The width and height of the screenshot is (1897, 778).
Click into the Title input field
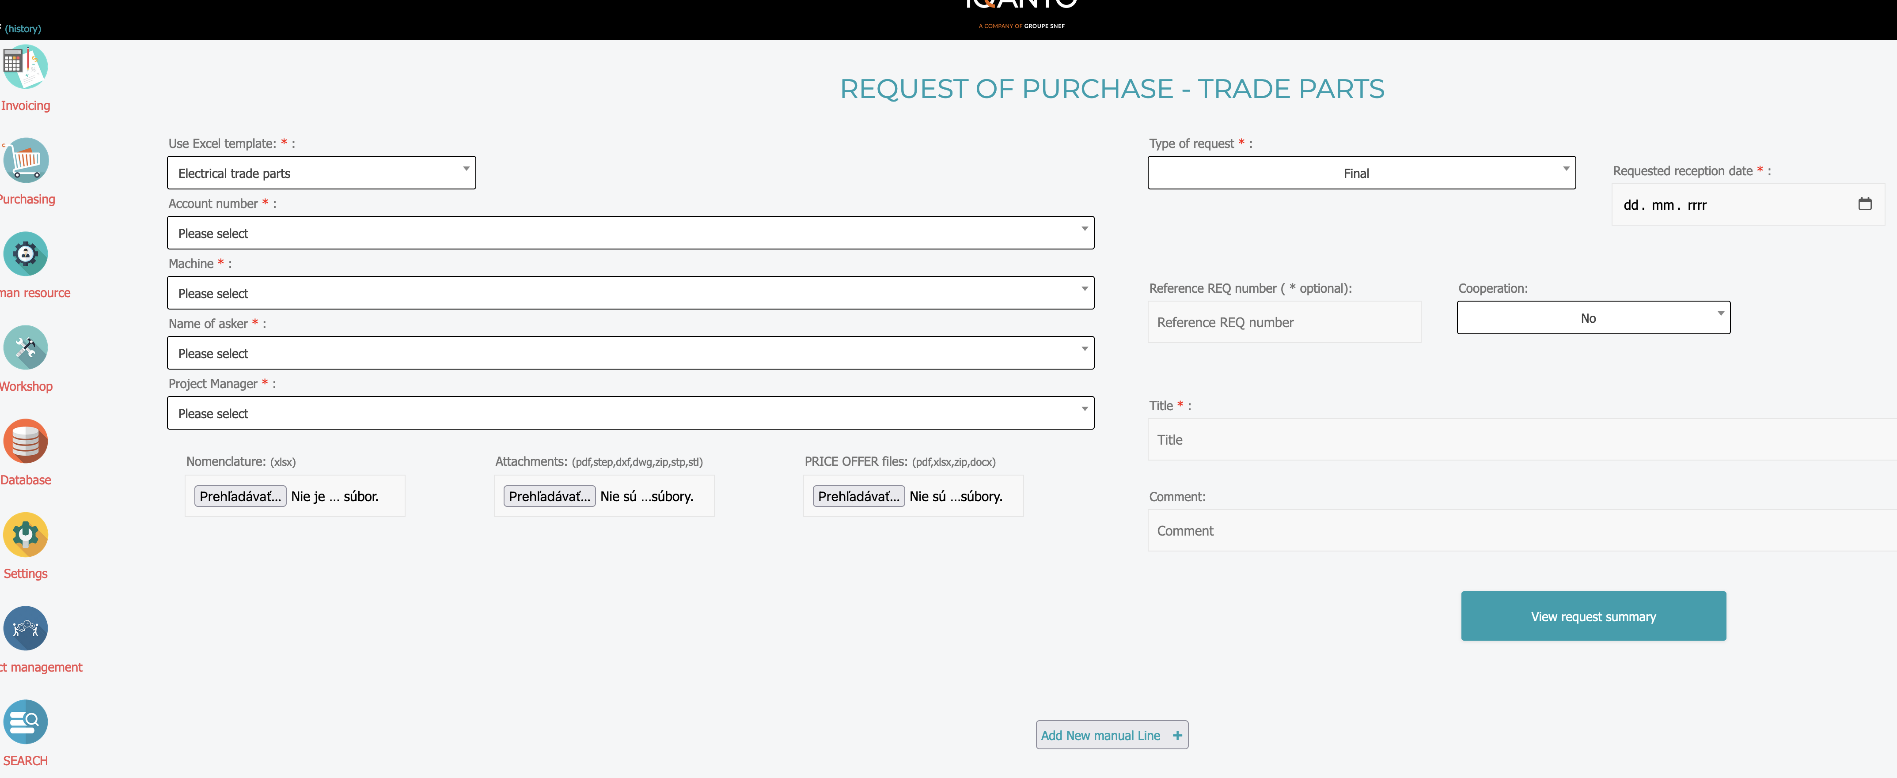pyautogui.click(x=1521, y=439)
